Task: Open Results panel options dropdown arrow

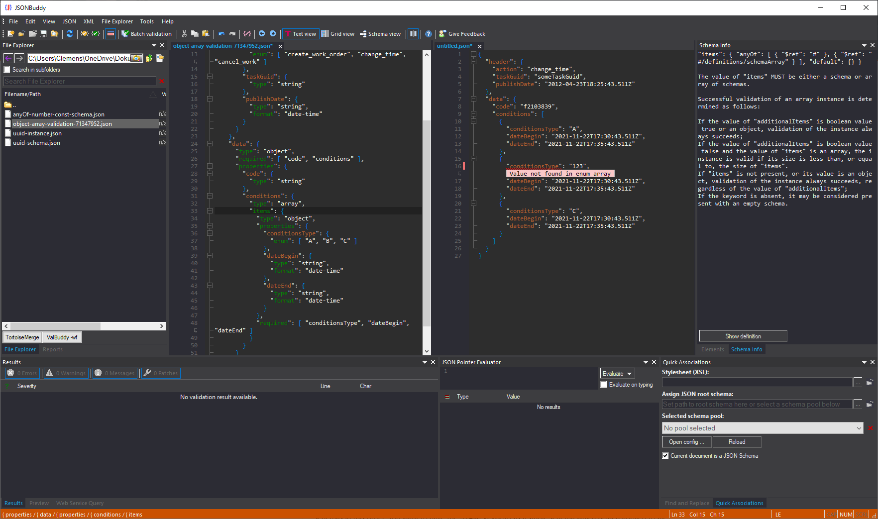Action: [x=425, y=362]
